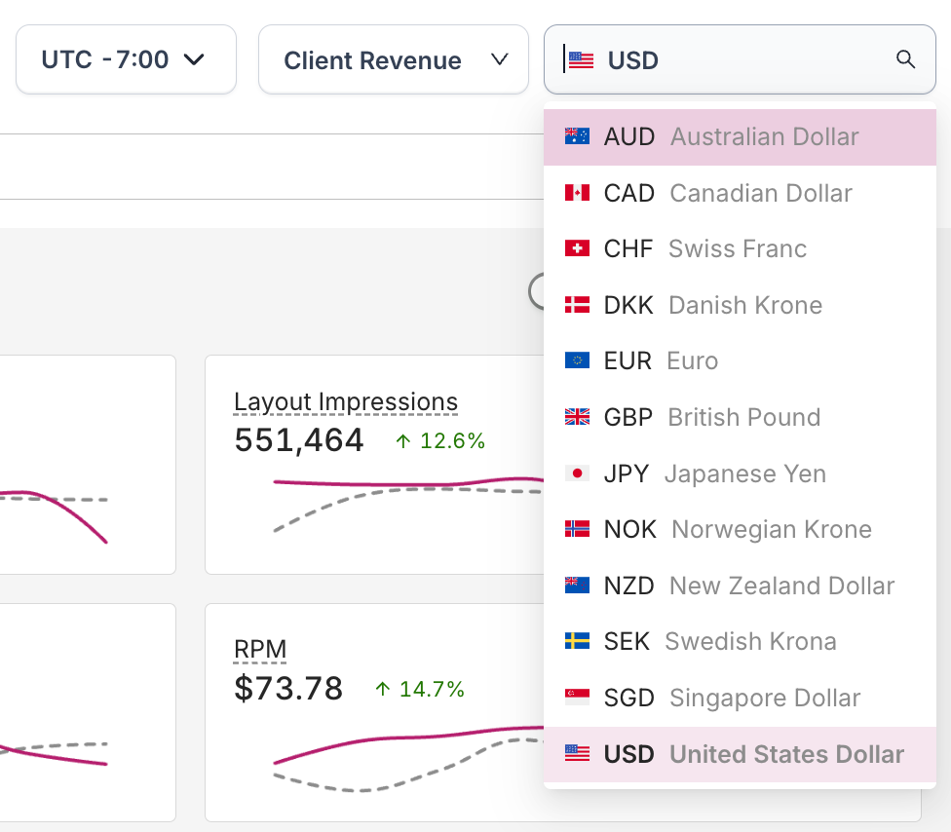This screenshot has height=832, width=951.
Task: Open the Client Revenue metric dropdown
Action: point(393,59)
